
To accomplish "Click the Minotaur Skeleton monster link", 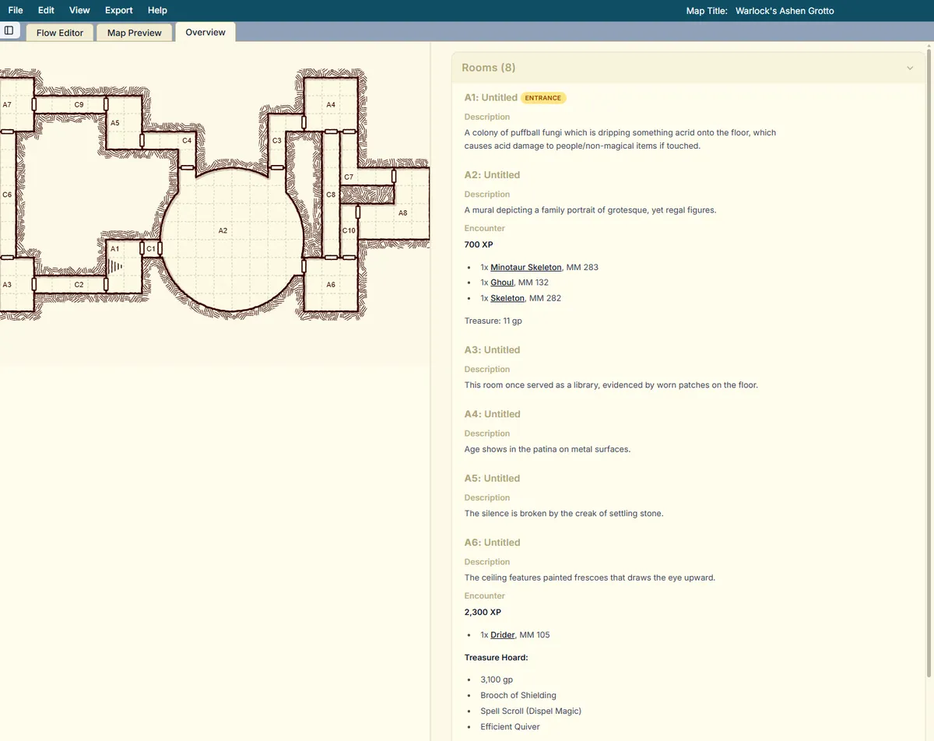I will coord(525,267).
